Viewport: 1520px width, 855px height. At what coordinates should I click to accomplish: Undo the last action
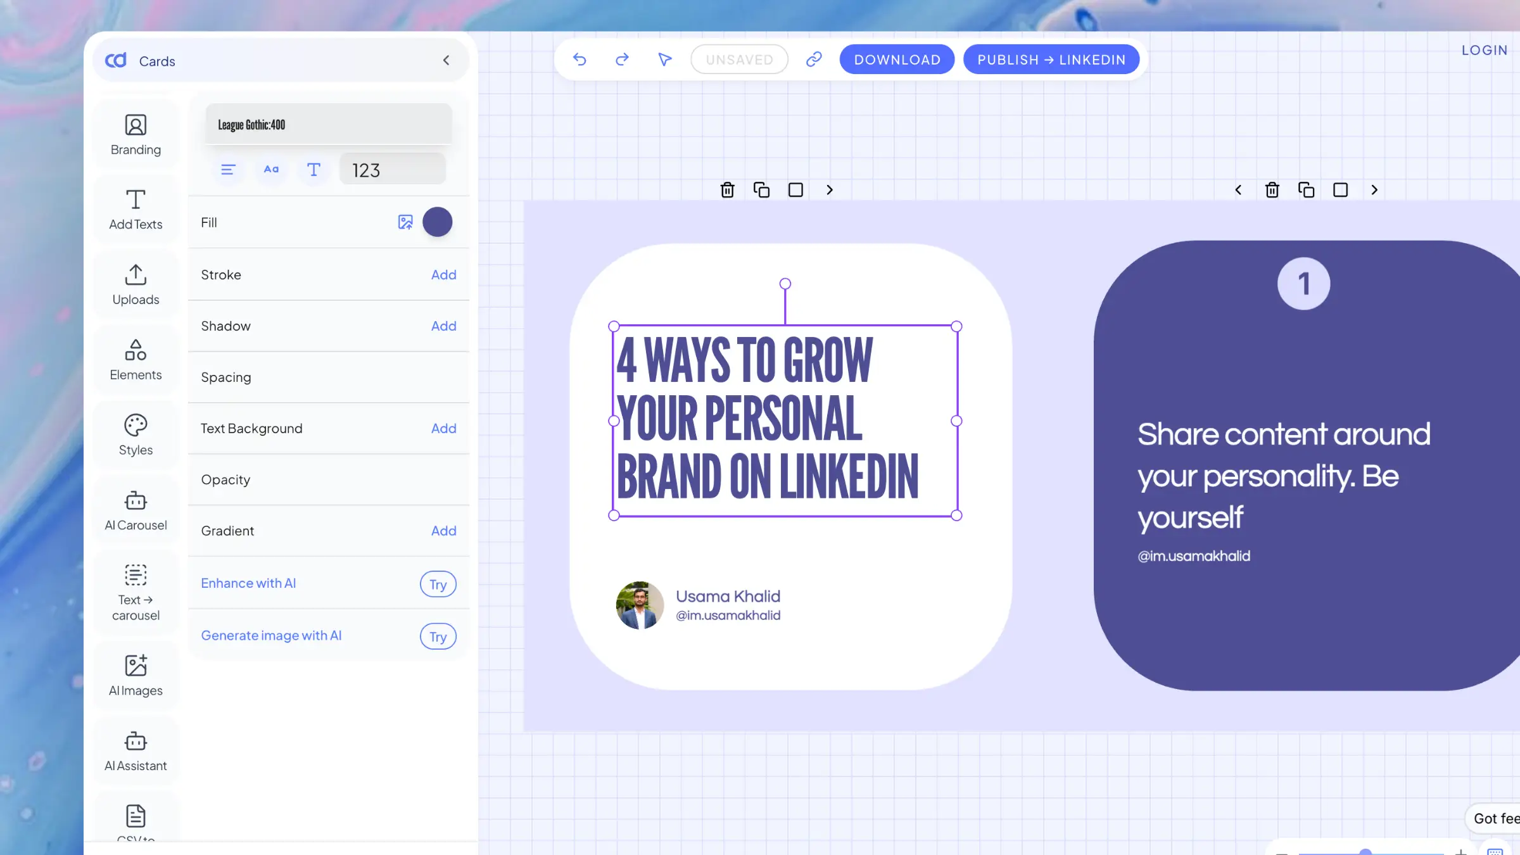(579, 60)
